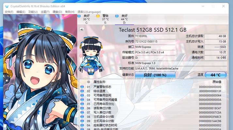The width and height of the screenshot is (233, 130).
Task: Open the 硬盘(D) menu
Action: coord(57,12)
